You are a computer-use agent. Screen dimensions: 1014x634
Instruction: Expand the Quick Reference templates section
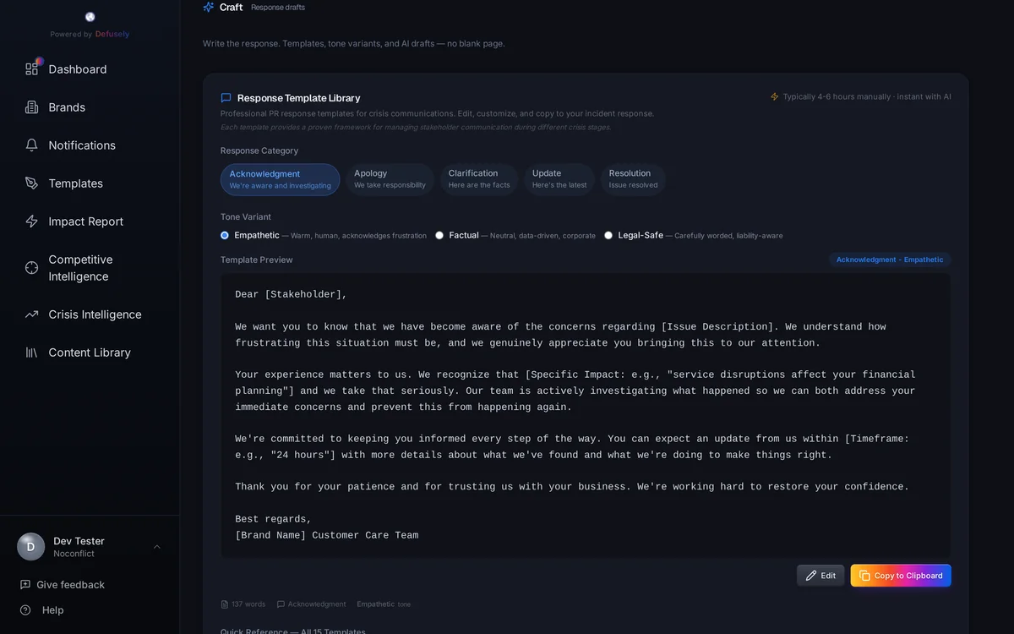click(x=292, y=631)
